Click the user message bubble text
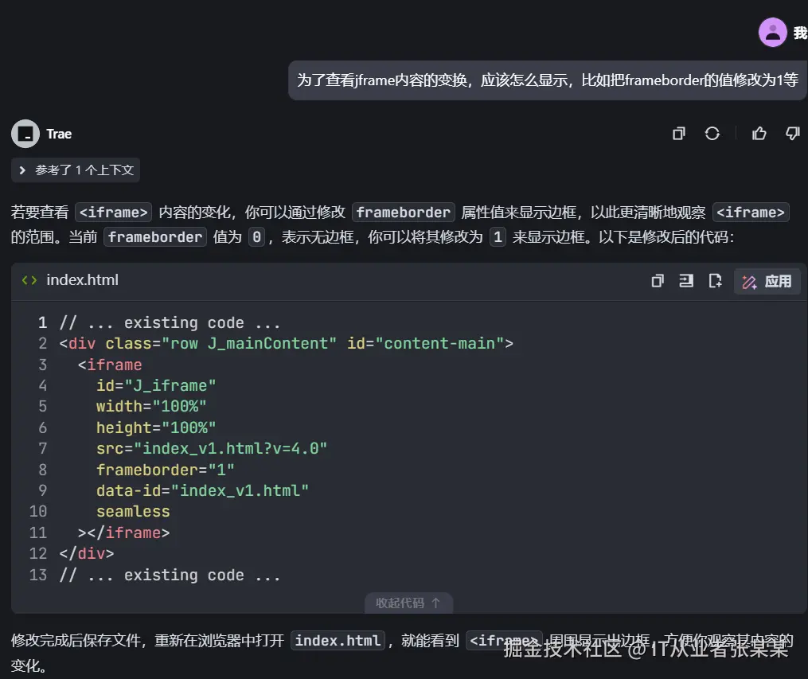This screenshot has height=679, width=808. pos(547,80)
